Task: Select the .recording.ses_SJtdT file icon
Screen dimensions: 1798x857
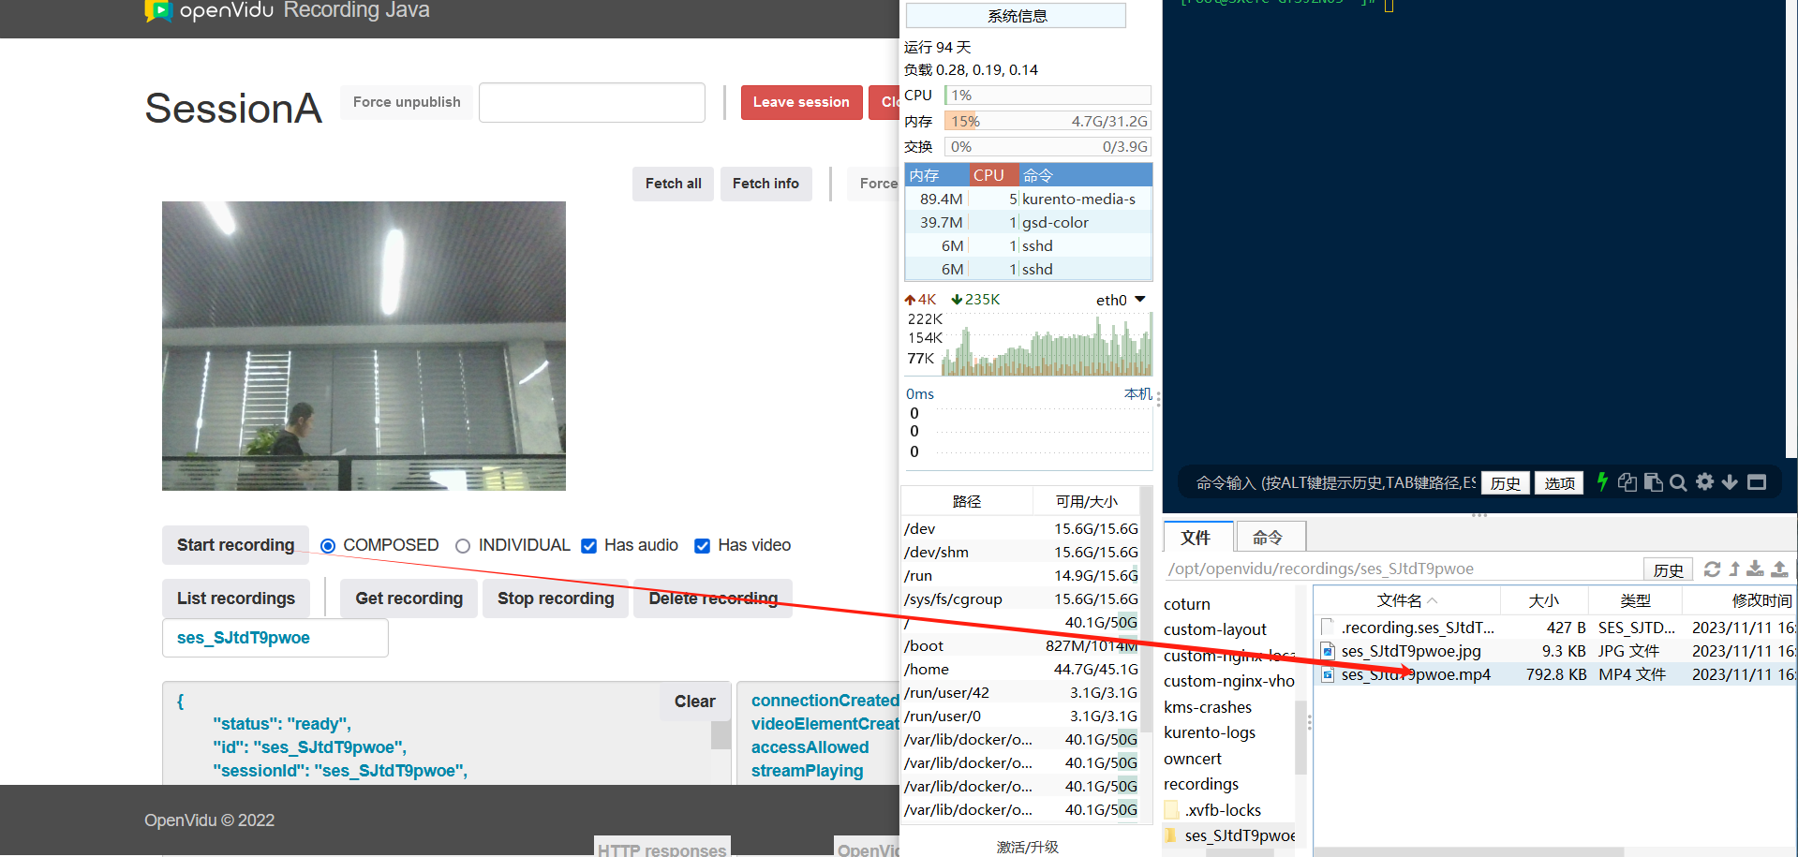Action: coord(1327,628)
